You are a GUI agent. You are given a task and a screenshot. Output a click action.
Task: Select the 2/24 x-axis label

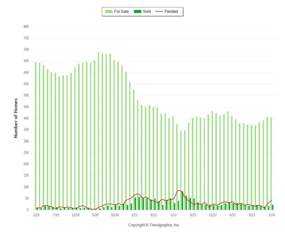point(272,215)
